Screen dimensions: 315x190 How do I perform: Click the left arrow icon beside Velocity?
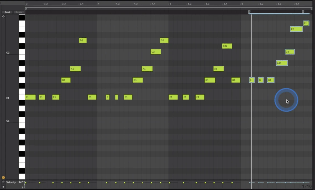[x=3, y=182]
